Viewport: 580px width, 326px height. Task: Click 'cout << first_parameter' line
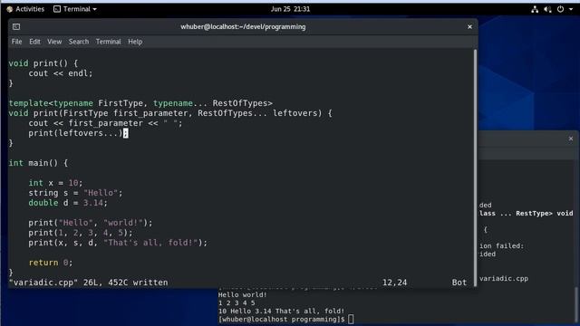pos(105,123)
